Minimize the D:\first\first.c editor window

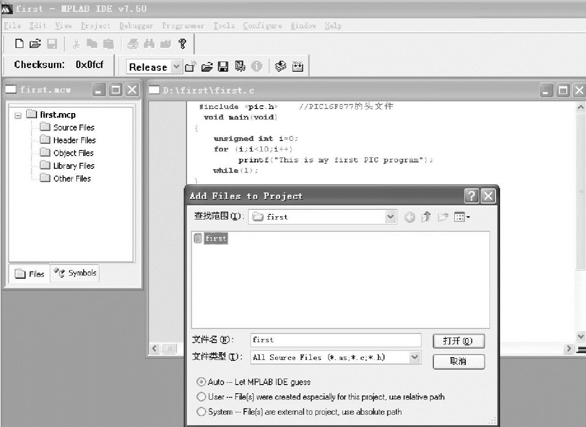pos(547,90)
